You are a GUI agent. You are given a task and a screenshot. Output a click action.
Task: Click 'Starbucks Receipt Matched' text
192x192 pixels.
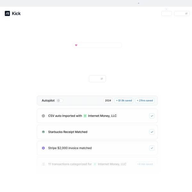68,132
